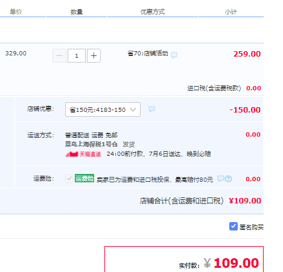Click the chat bubble icon after 最高赔付80元
This screenshot has height=272, width=283.
(221, 178)
